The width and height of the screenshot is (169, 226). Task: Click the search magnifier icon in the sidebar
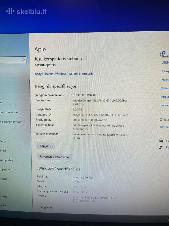pos(24,60)
